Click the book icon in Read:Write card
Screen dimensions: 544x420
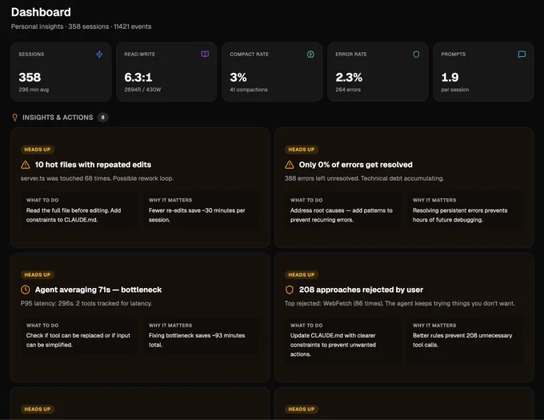[205, 54]
